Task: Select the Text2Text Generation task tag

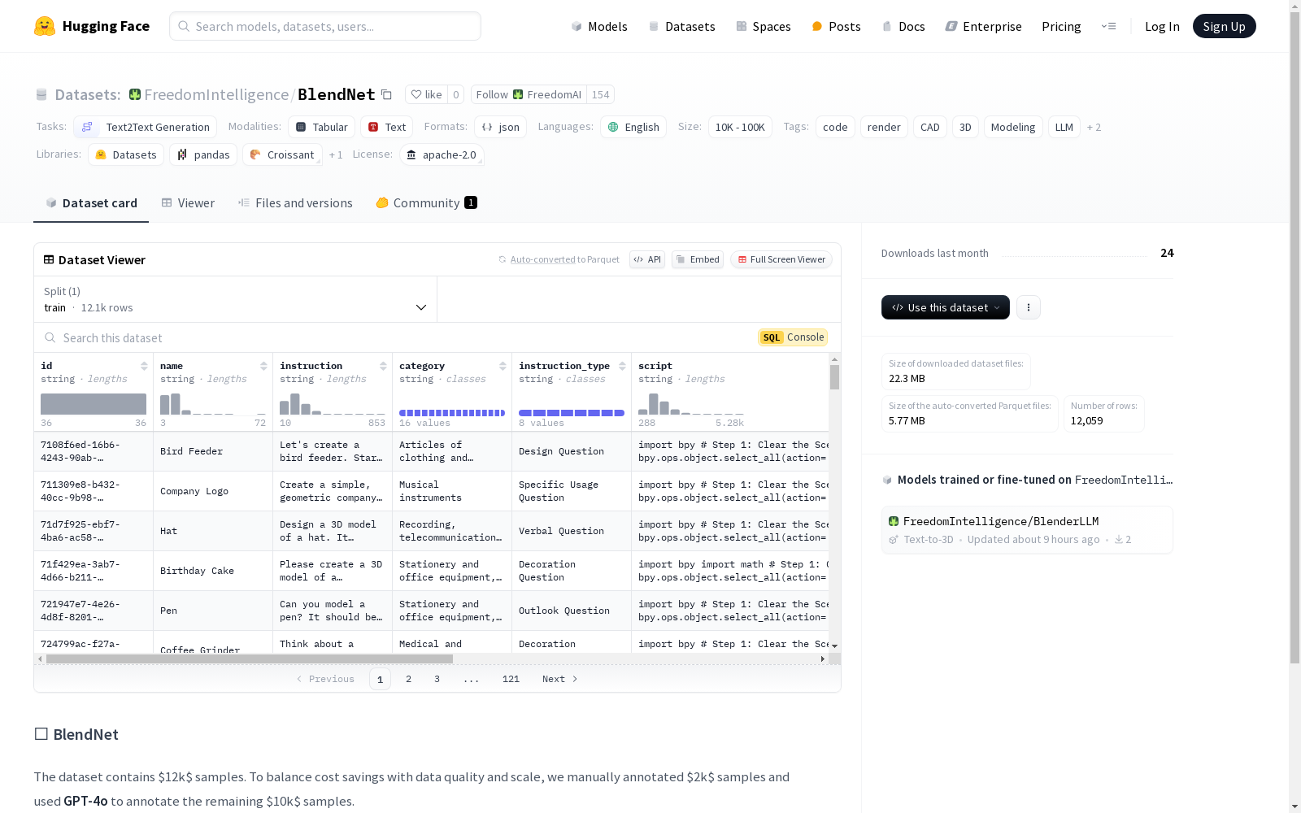Action: pyautogui.click(x=146, y=127)
